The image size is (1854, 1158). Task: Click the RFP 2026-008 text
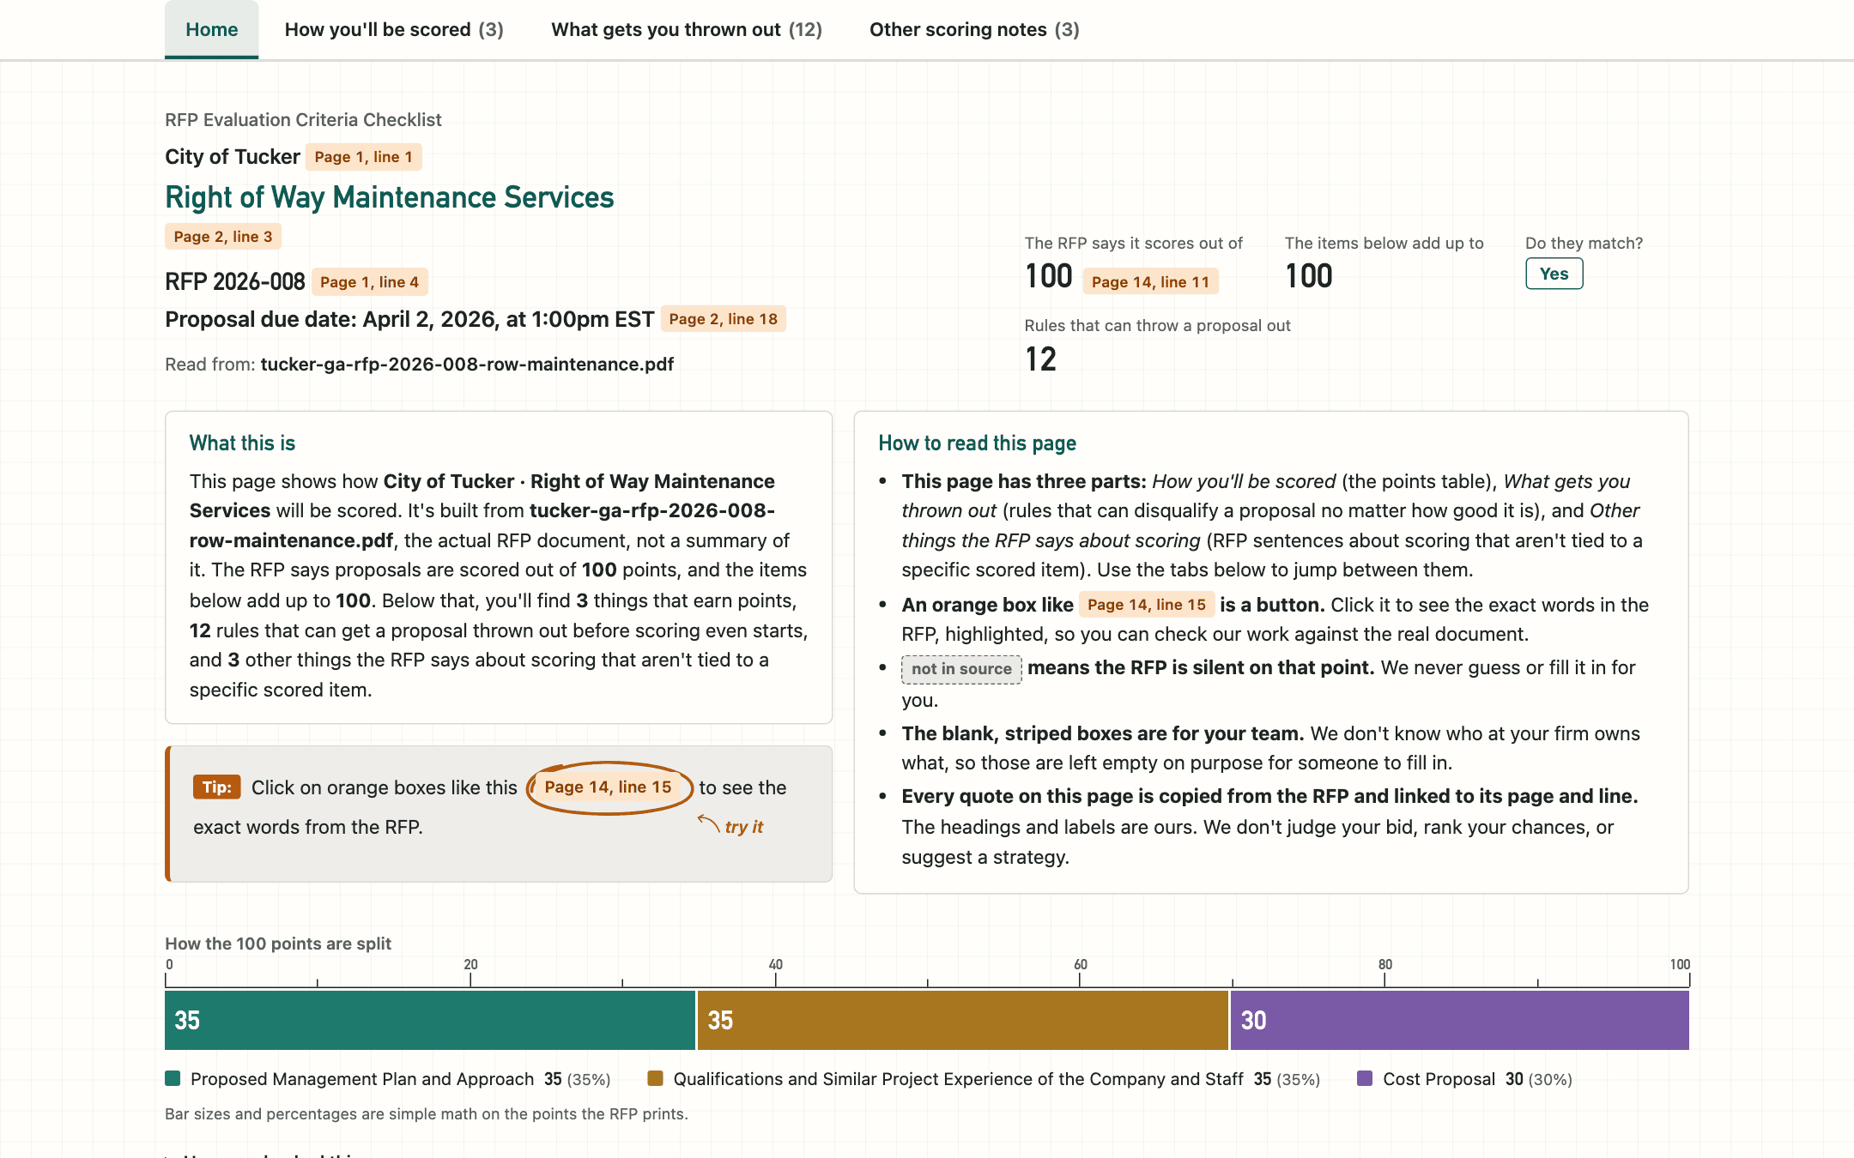point(234,281)
